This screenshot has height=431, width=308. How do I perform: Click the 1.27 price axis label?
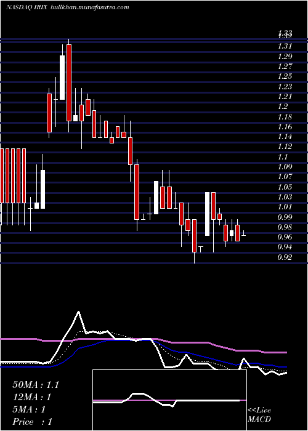point(285,66)
